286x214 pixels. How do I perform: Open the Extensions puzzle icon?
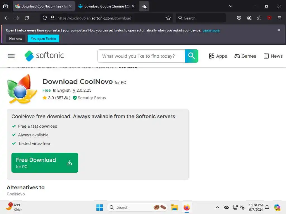click(x=259, y=18)
